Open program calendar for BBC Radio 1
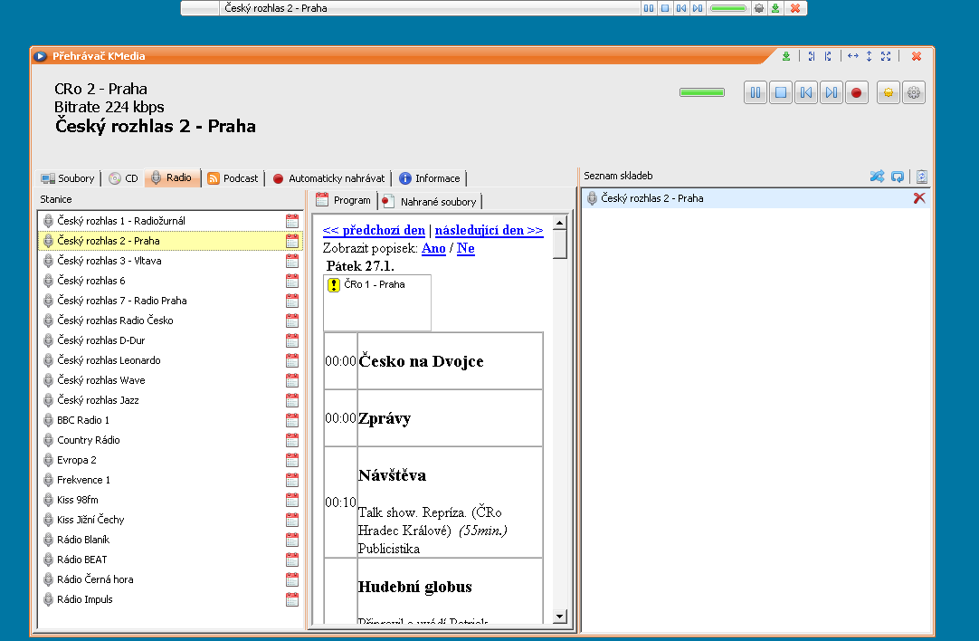Viewport: 979px width, 641px height. 292,420
